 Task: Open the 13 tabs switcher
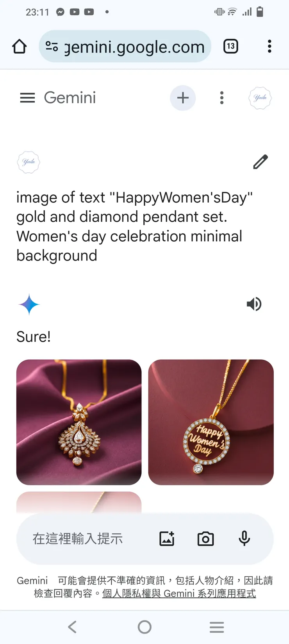pos(231,47)
